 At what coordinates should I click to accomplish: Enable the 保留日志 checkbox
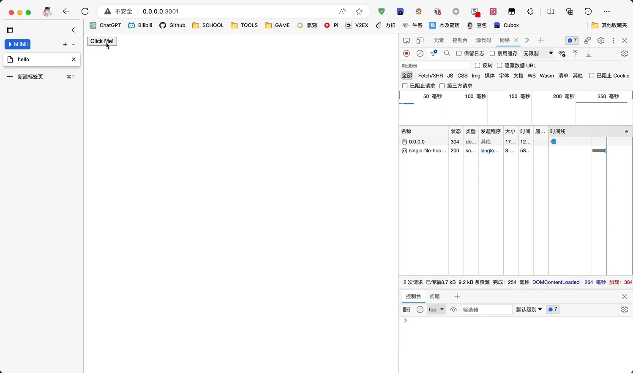[459, 54]
